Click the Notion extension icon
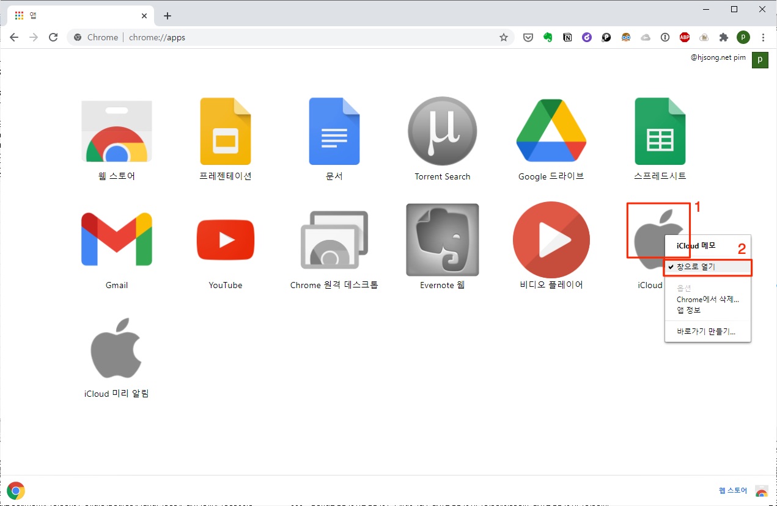 (x=567, y=37)
